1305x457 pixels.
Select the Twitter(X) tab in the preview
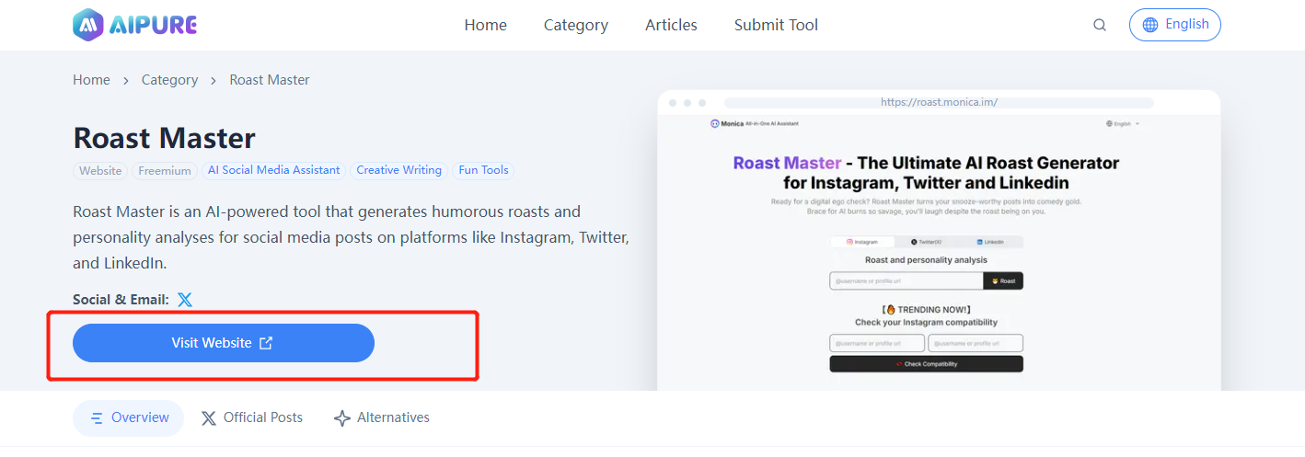(926, 242)
